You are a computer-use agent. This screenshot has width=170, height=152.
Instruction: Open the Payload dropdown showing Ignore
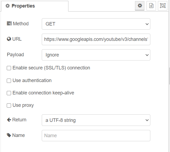tap(96, 55)
